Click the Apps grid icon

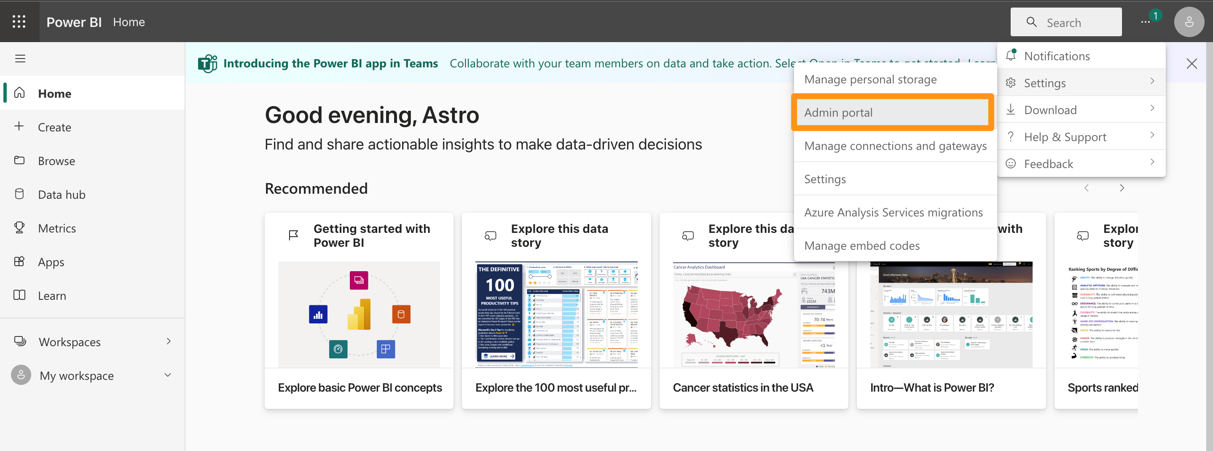(x=19, y=262)
